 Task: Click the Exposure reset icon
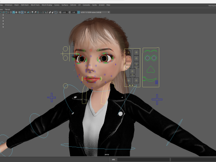pyautogui.click(x=60, y=12)
